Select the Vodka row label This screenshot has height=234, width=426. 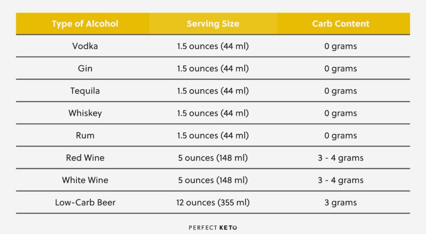click(85, 46)
